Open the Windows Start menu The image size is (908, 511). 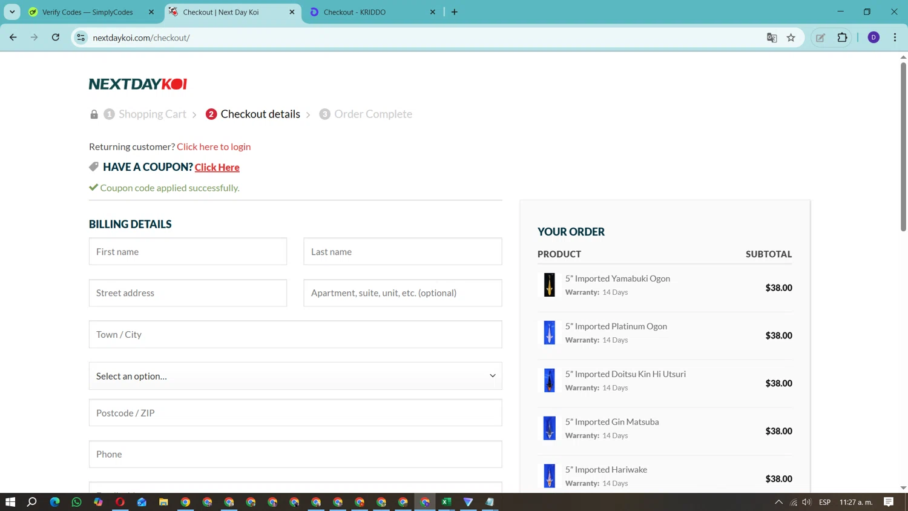click(x=10, y=502)
